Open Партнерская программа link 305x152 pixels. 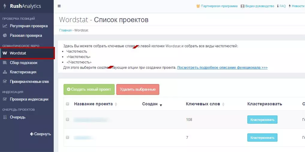point(219,6)
